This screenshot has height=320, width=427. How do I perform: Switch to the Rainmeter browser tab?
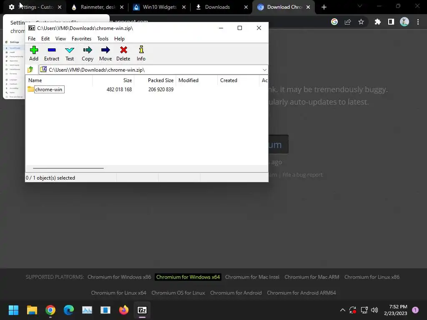click(97, 7)
